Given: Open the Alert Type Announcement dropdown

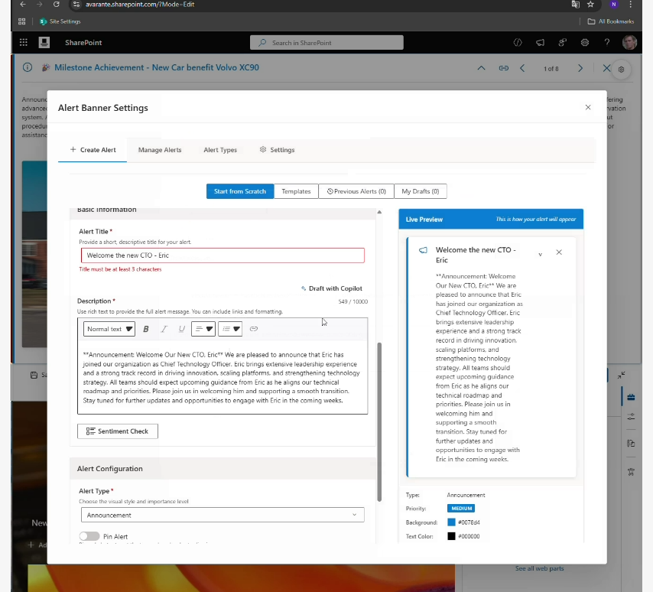Looking at the screenshot, I should pyautogui.click(x=222, y=515).
